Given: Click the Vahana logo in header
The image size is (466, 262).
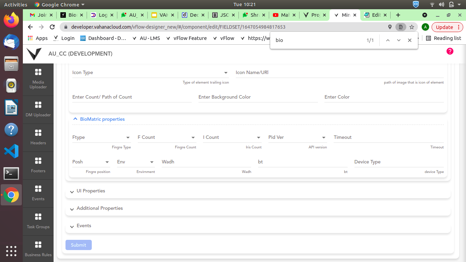Looking at the screenshot, I should [34, 54].
